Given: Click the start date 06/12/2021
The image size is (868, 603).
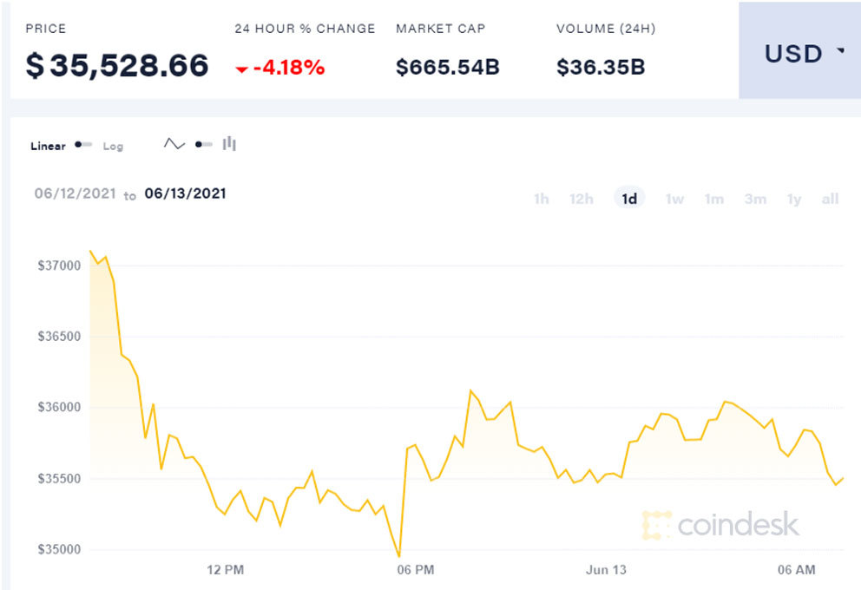Looking at the screenshot, I should [x=75, y=193].
